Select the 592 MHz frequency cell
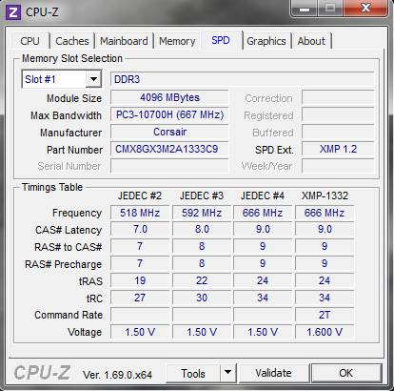Viewport: 394px width, 391px height. [202, 213]
